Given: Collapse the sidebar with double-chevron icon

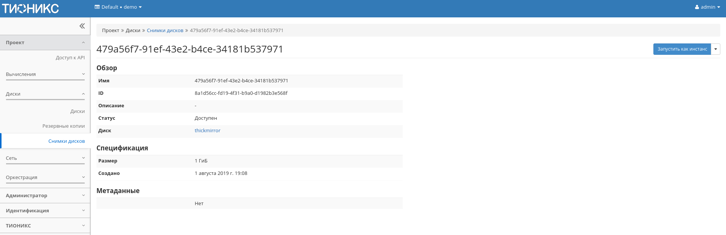Looking at the screenshot, I should click(x=82, y=26).
